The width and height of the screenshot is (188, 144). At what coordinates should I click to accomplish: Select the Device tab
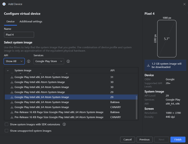pos(11,21)
